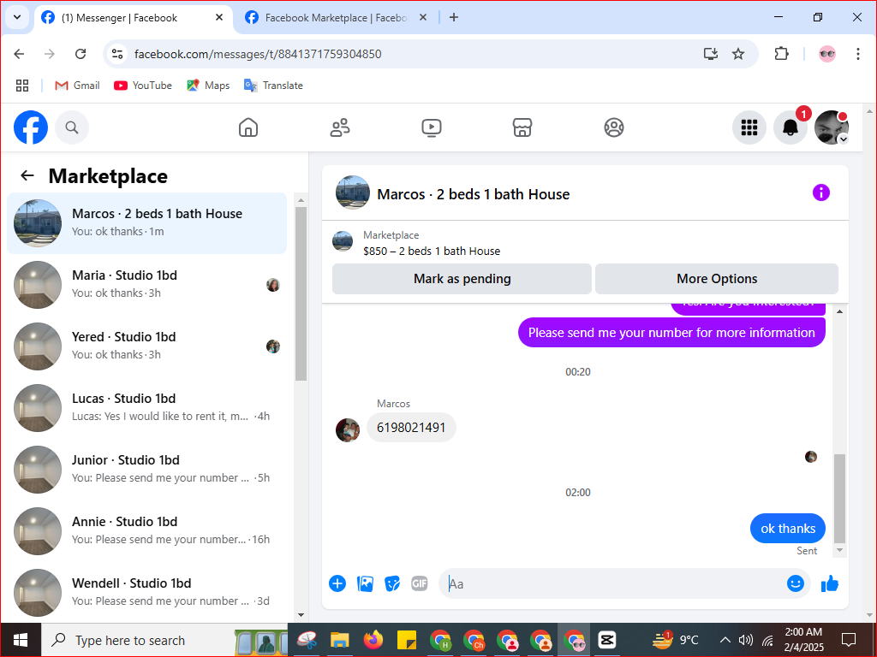Click the message pane scroll up arrow

pos(839,311)
